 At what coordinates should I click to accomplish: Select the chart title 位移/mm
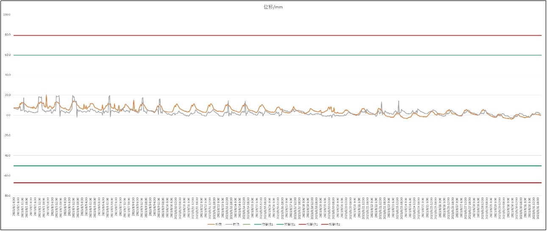tap(273, 7)
